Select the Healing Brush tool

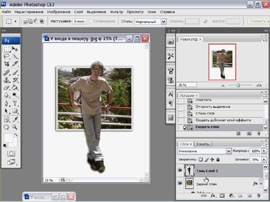(6, 73)
